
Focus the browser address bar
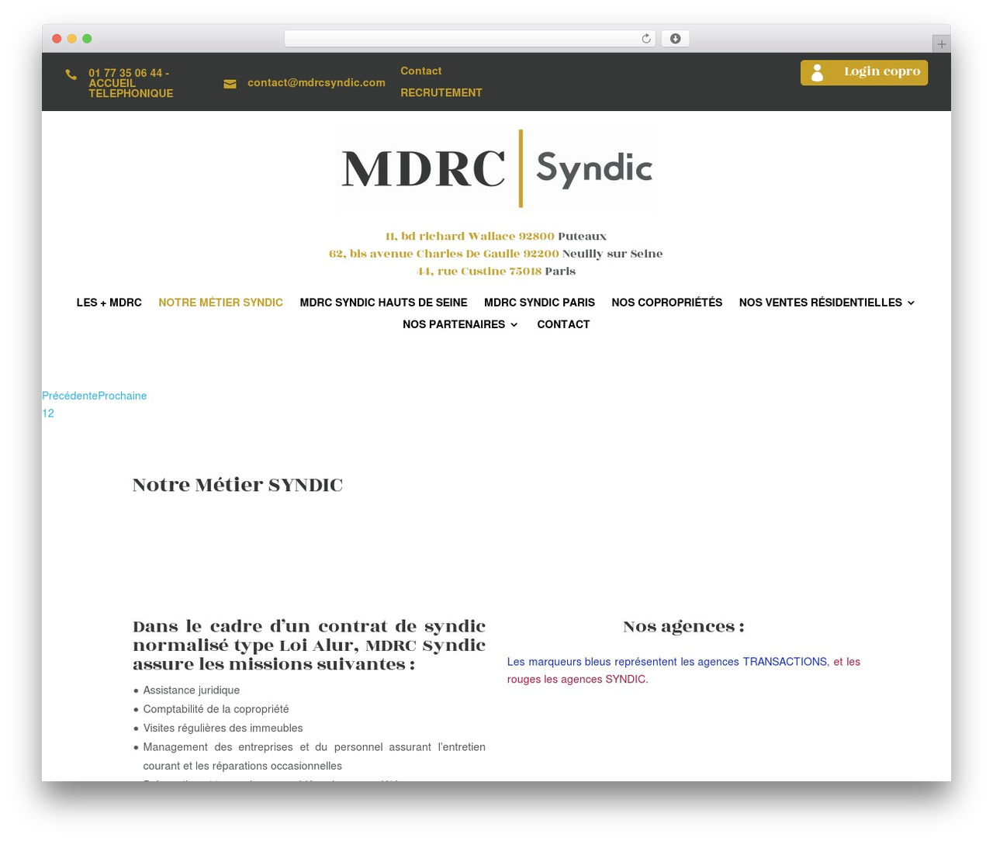coord(469,39)
